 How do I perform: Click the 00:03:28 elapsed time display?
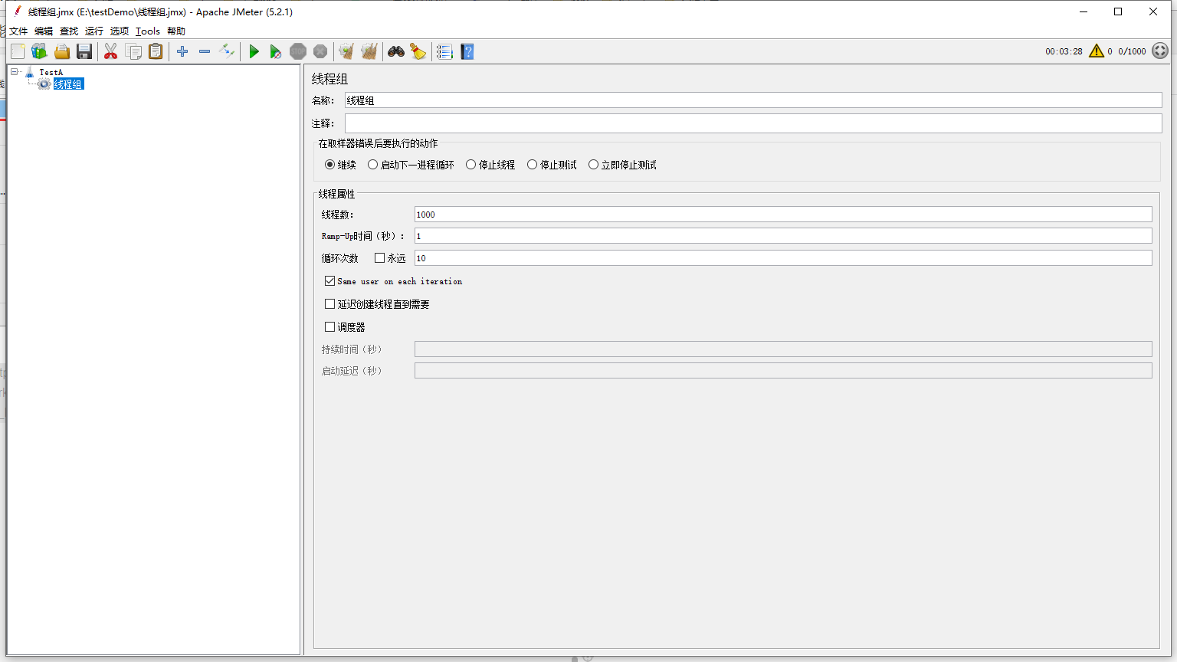click(x=1064, y=51)
